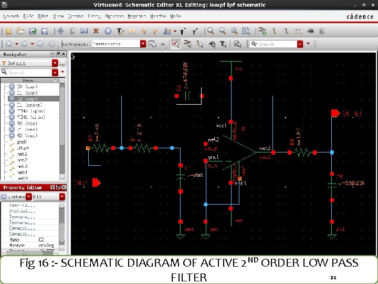Viewport: 378px width, 284px height.
Task: Click the Help question icon in Property Editor
Action: coord(52,187)
